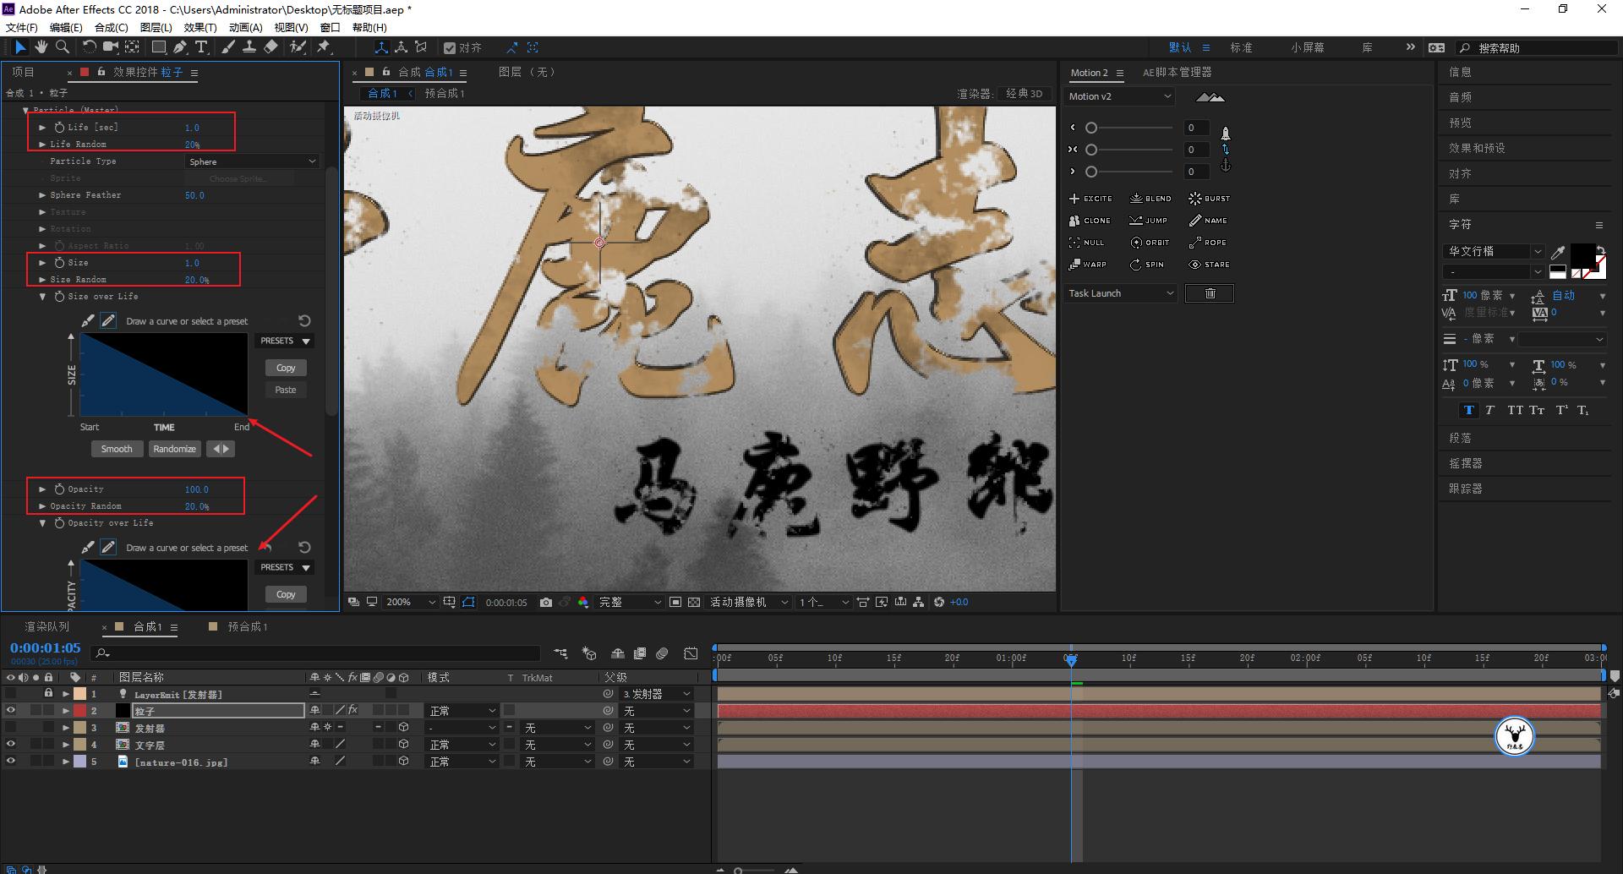Open the Particle Type dropdown set to Sphere
The image size is (1623, 874).
[x=252, y=161]
